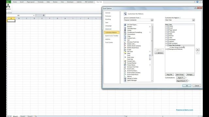Click the Center command icon
This screenshot has width=209, height=117.
pos(125,30)
